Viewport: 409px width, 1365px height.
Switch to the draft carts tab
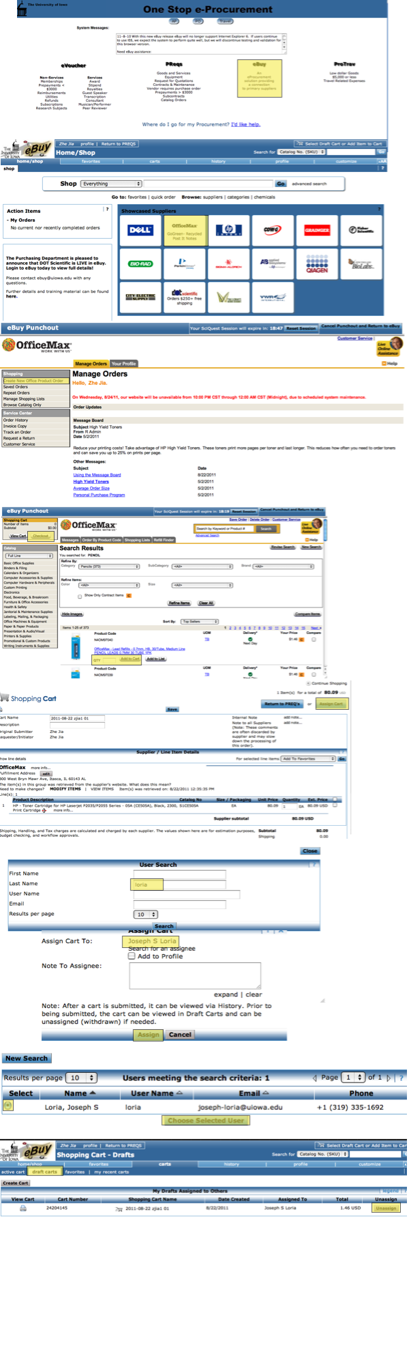pos(45,1172)
